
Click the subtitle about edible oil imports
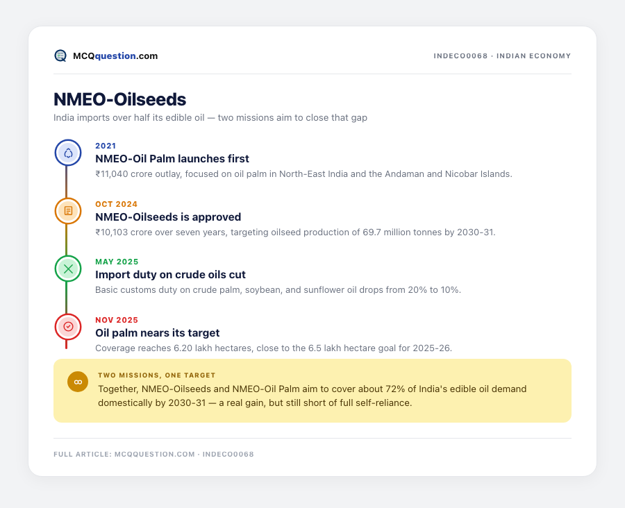(210, 117)
